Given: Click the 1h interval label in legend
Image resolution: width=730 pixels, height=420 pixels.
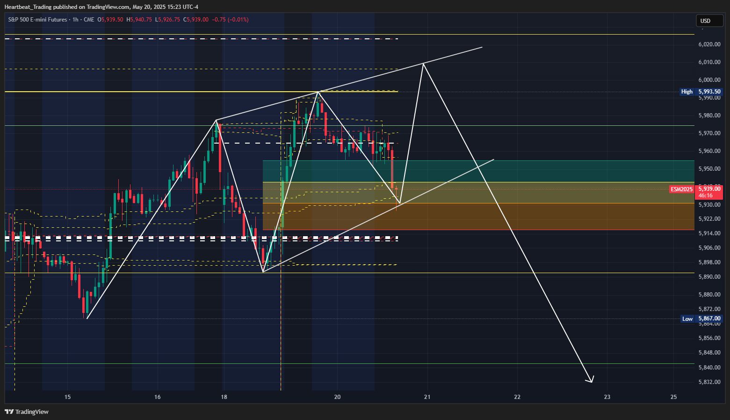Looking at the screenshot, I should (75, 20).
